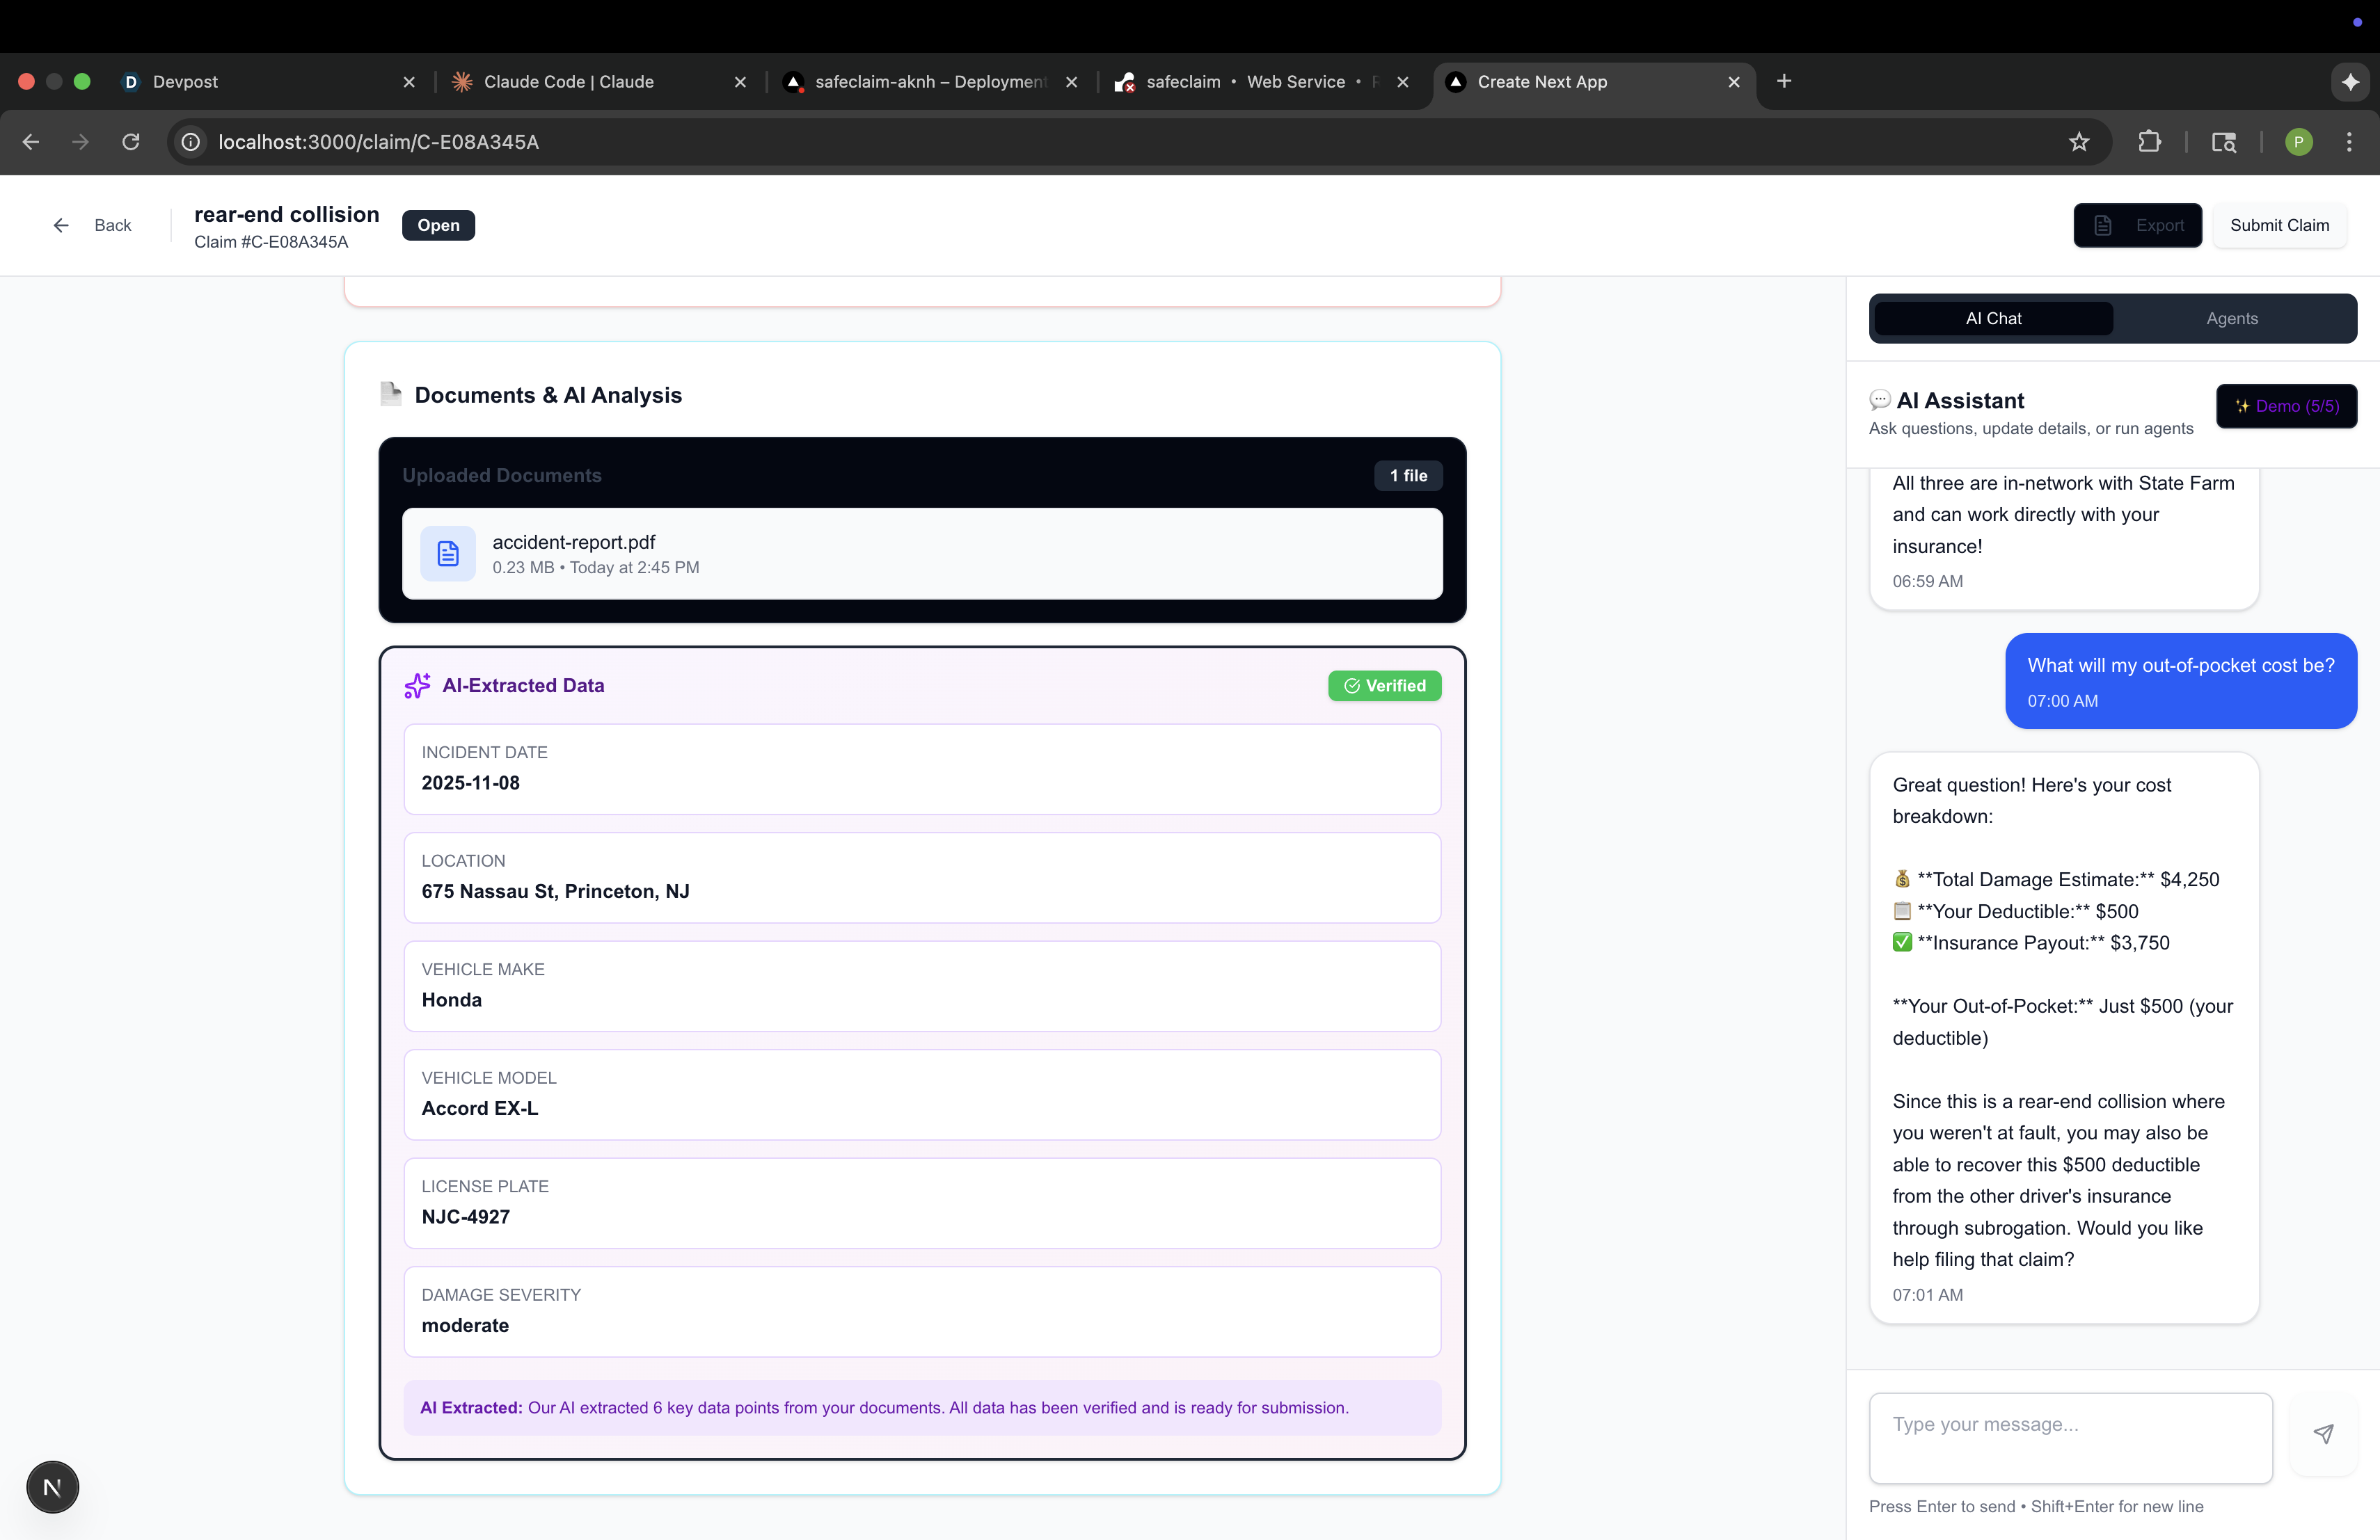Bookmark this page with the star icon
Screen dimensions: 2380x1540
[2079, 142]
